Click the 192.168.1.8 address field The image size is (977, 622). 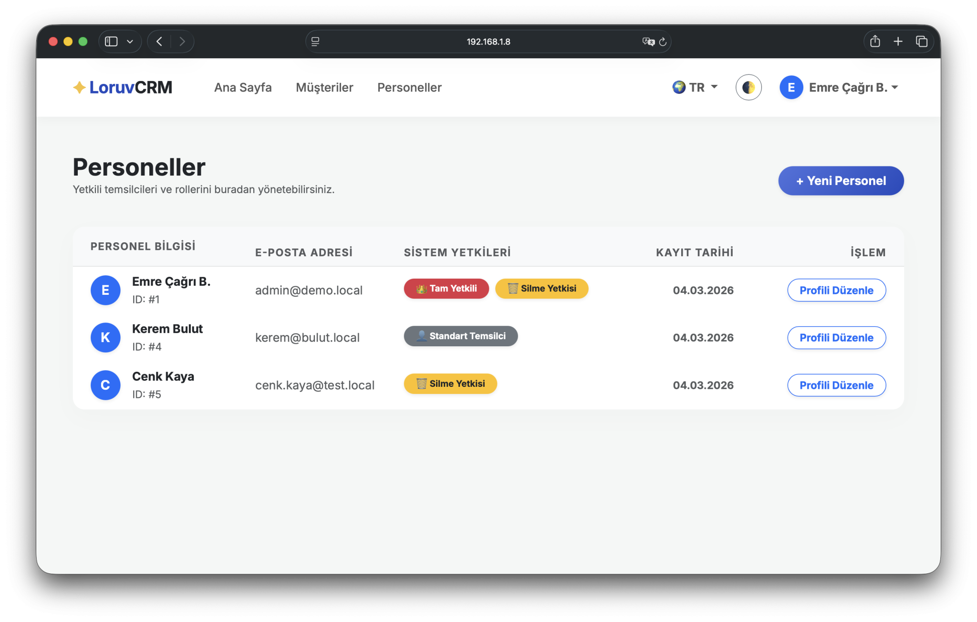point(488,42)
